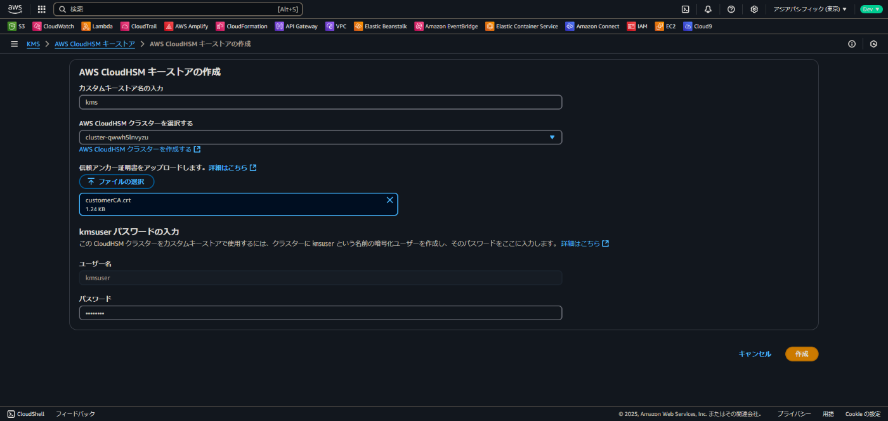
Task: Open EC2 shortcut in favorites bar
Action: [x=666, y=26]
